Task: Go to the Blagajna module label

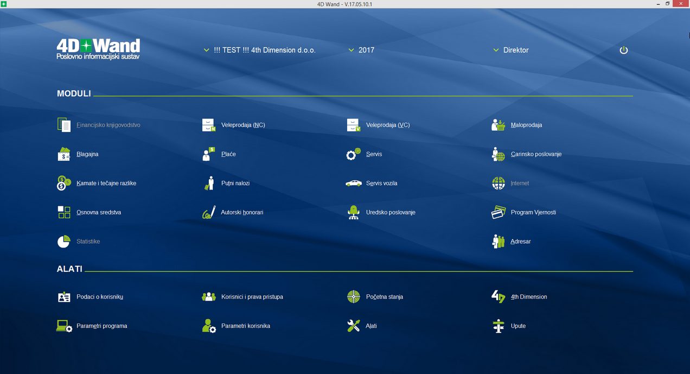Action: [87, 154]
